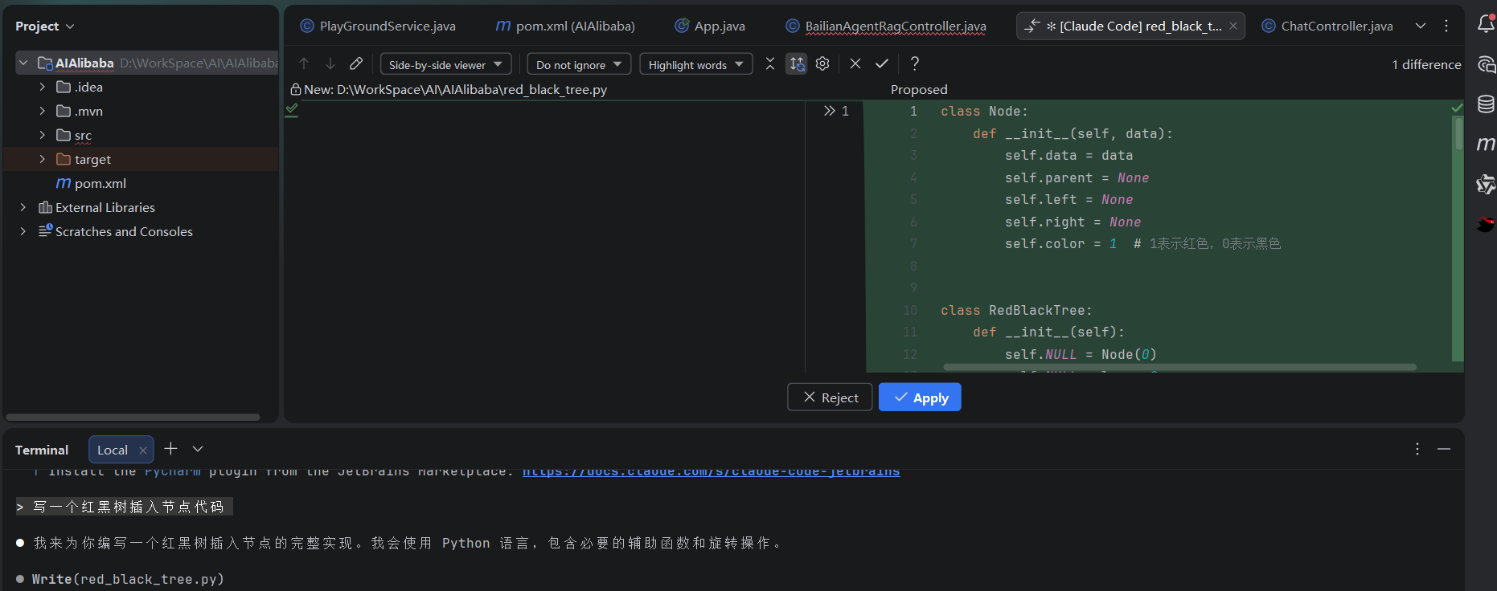Viewport: 1497px width, 591px height.
Task: Collapse the AIAlibaba project root
Action: 23,63
